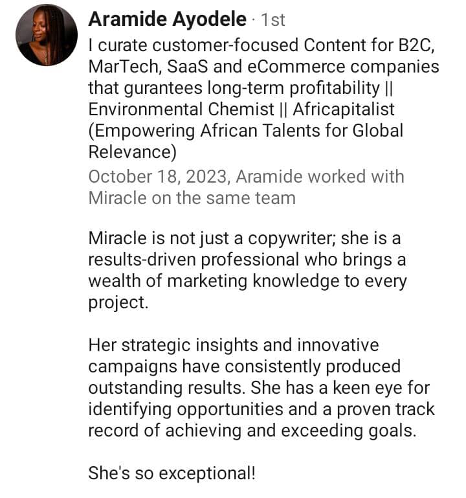Click "Empowering African Talents for Global" line
The width and height of the screenshot is (466, 498).
(x=246, y=130)
